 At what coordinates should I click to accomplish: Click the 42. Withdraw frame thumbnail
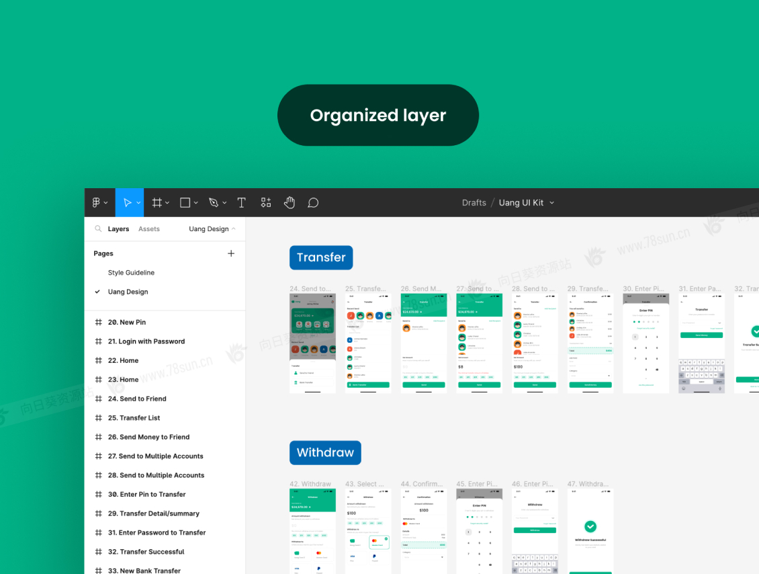pyautogui.click(x=312, y=531)
